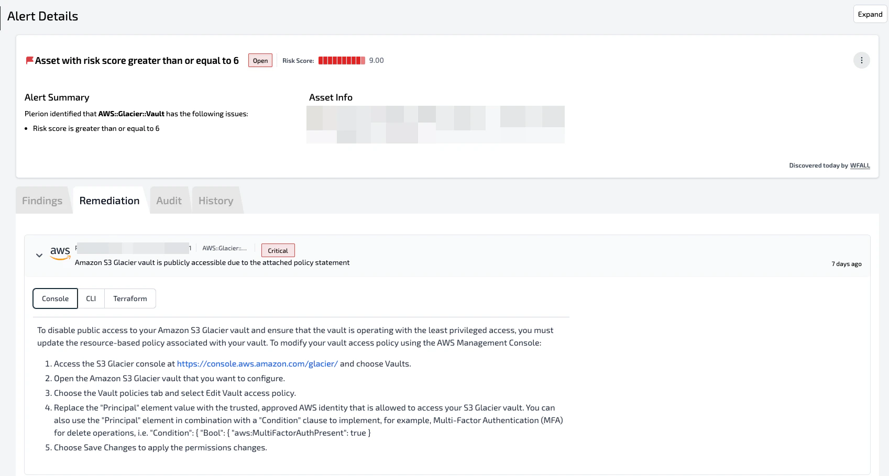
Task: Click 'Plerion identified that AWS::Glacier::Vault' summary line
Action: [136, 114]
